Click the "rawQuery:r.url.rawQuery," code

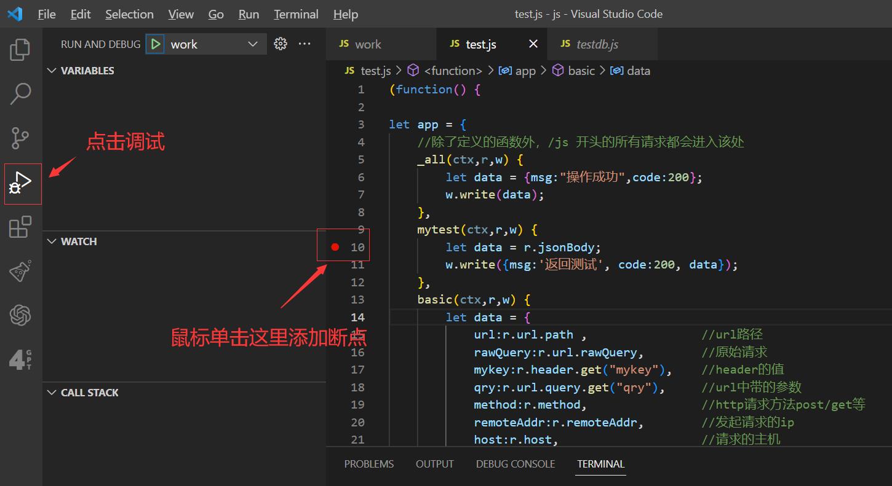559,352
